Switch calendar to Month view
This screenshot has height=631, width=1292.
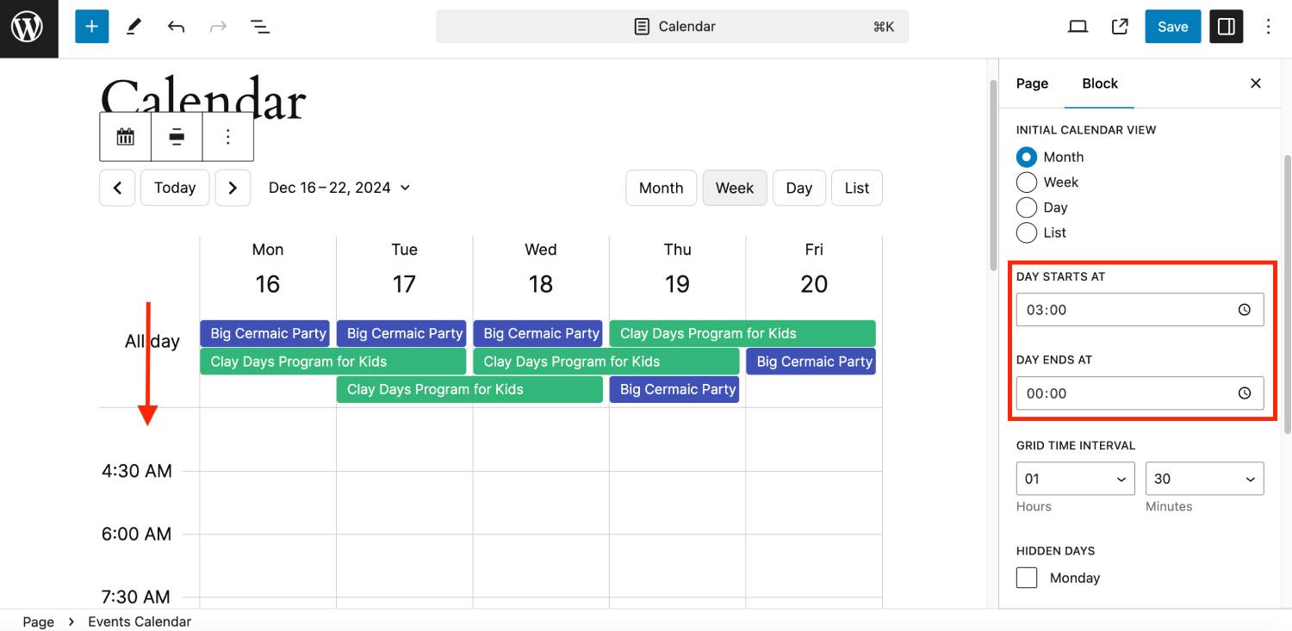tap(661, 188)
